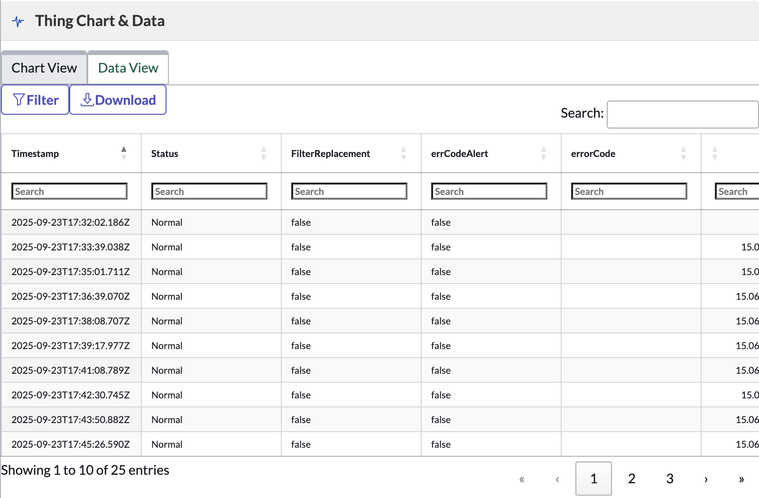Screen dimensions: 759x498
Task: Click the Thing Chart & Data title
Action: [x=100, y=21]
